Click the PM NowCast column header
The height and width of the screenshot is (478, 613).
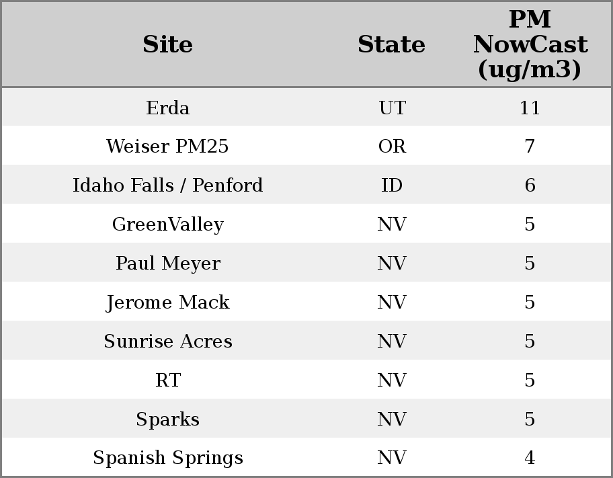(x=530, y=44)
